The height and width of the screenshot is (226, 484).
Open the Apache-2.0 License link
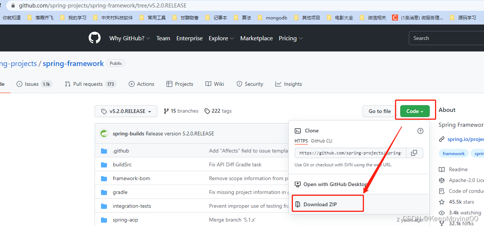[462, 180]
